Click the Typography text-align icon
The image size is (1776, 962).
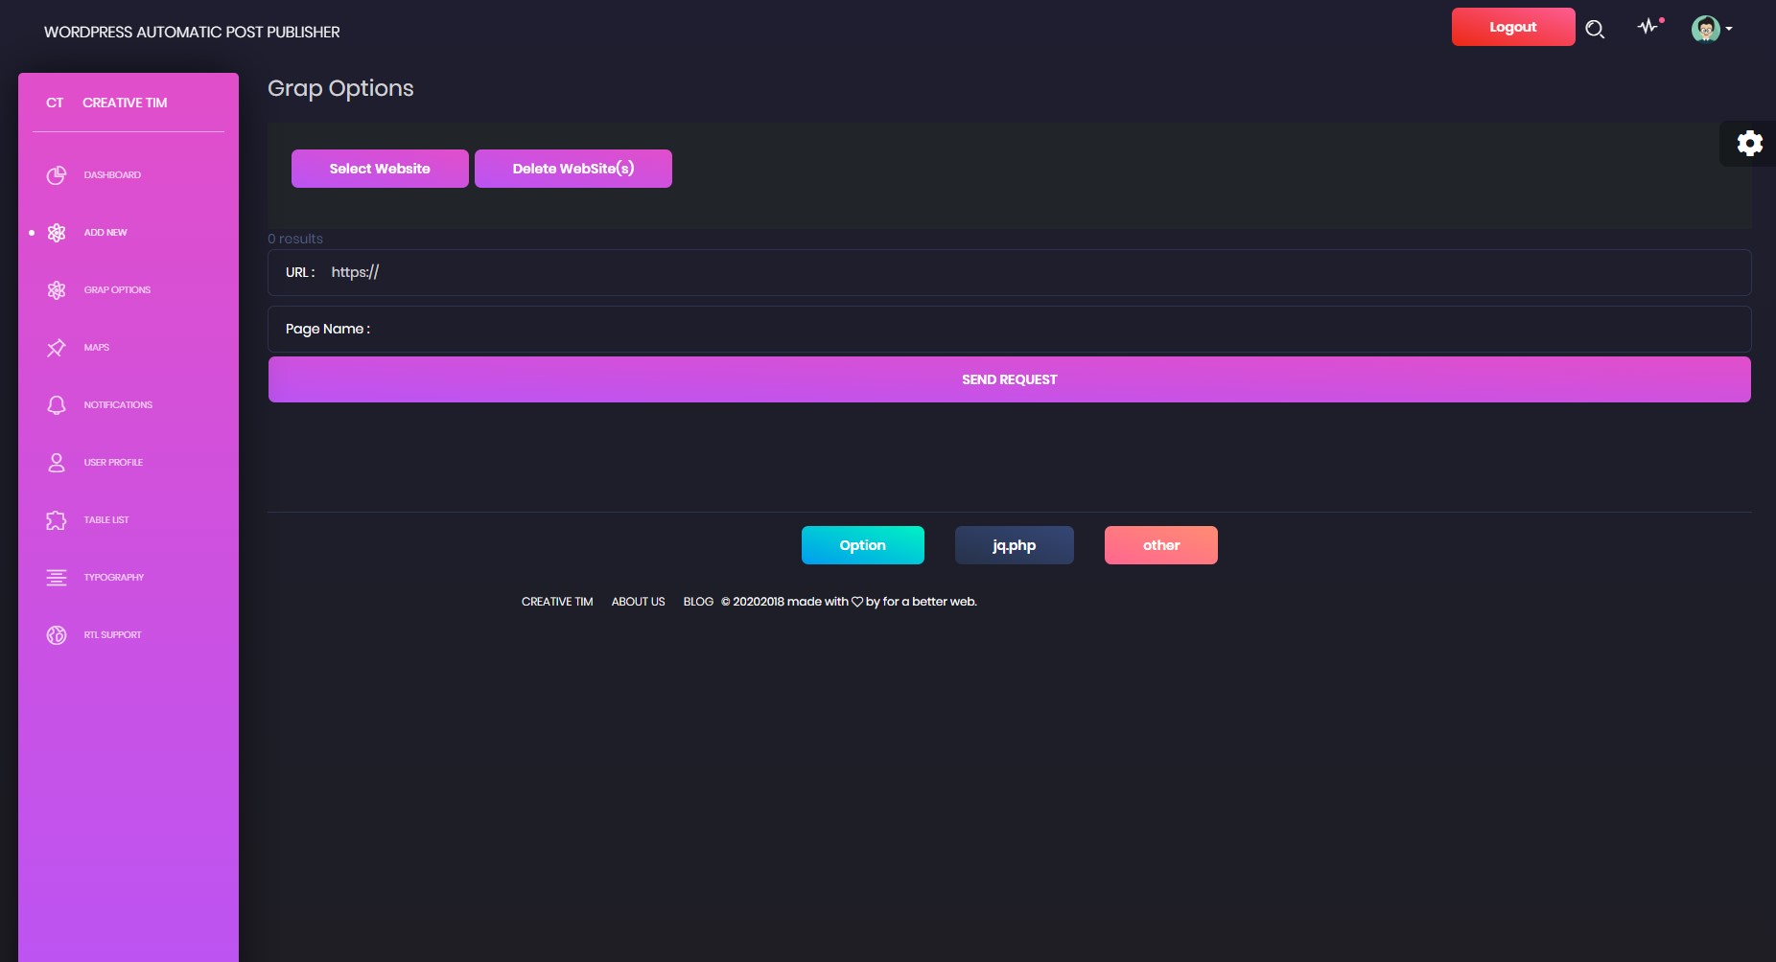pos(57,578)
